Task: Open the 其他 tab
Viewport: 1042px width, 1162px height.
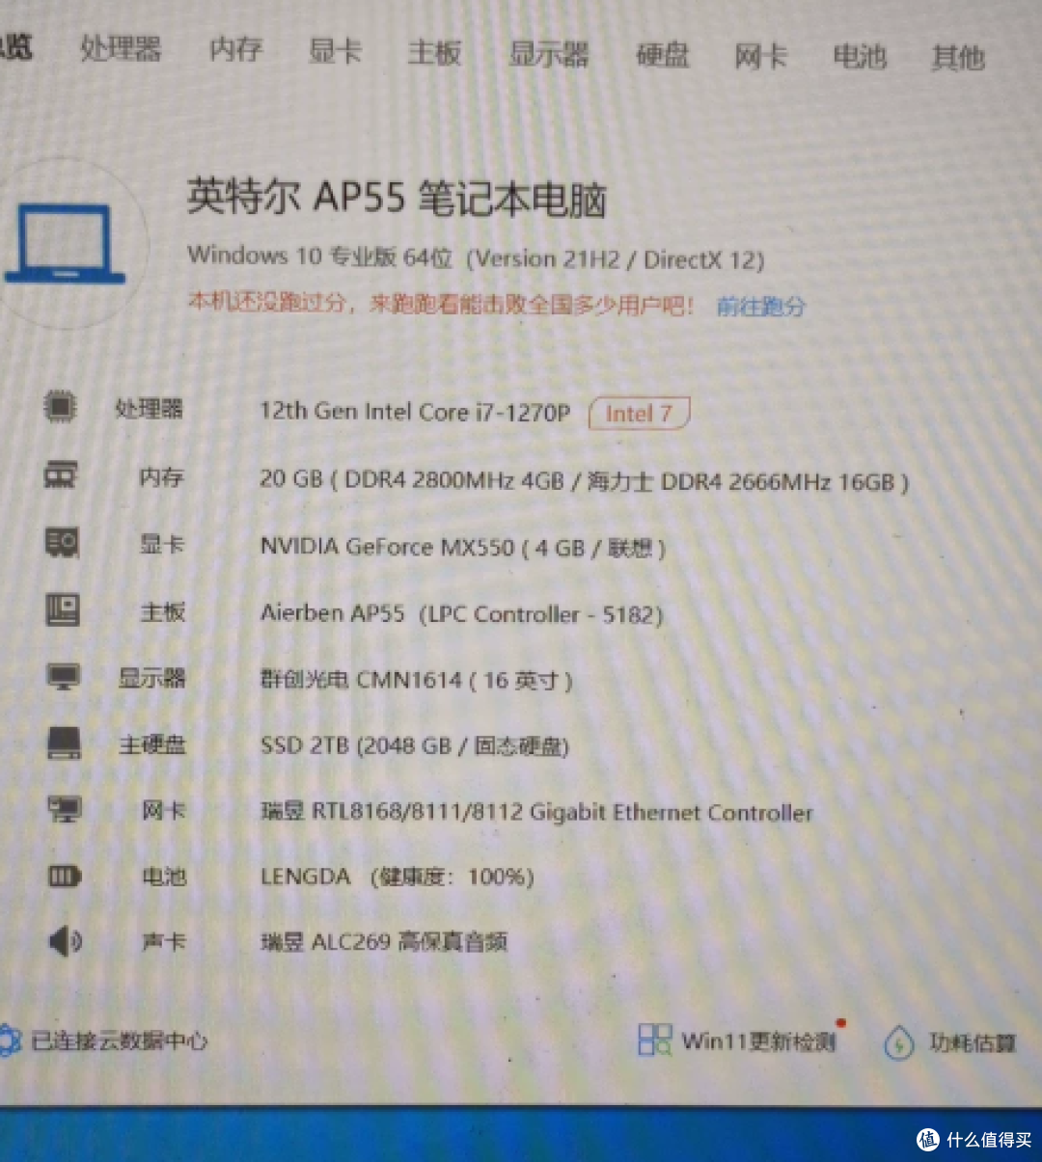Action: pos(958,58)
